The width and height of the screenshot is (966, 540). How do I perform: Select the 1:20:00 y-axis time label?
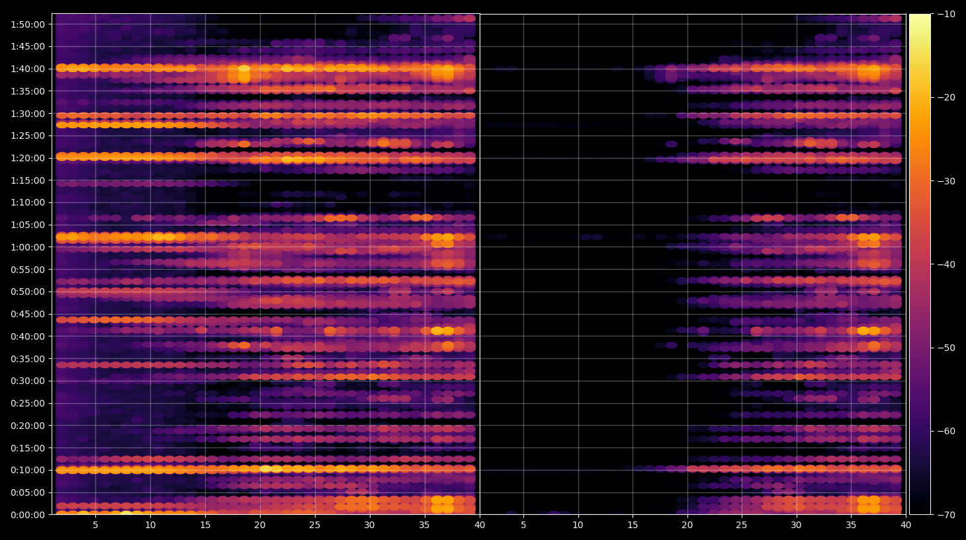click(28, 158)
